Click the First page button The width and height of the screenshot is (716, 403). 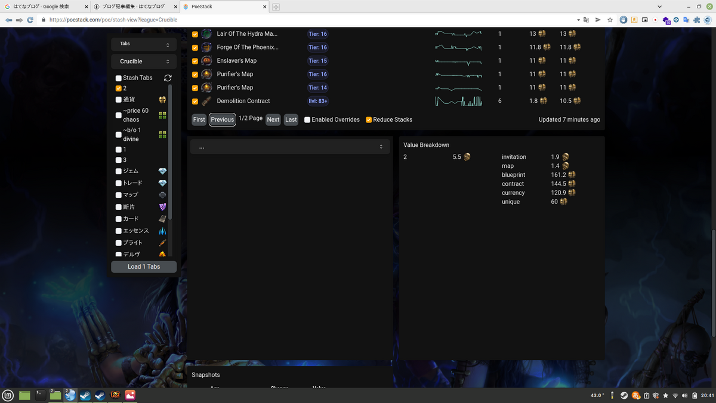click(x=199, y=119)
